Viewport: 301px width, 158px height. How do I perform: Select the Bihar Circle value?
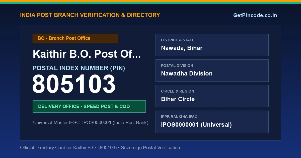pyautogui.click(x=178, y=99)
